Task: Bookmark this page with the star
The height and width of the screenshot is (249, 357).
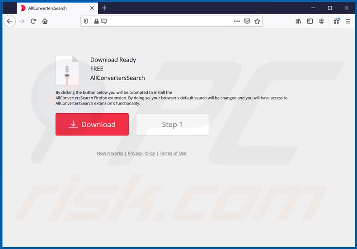Action: (257, 21)
